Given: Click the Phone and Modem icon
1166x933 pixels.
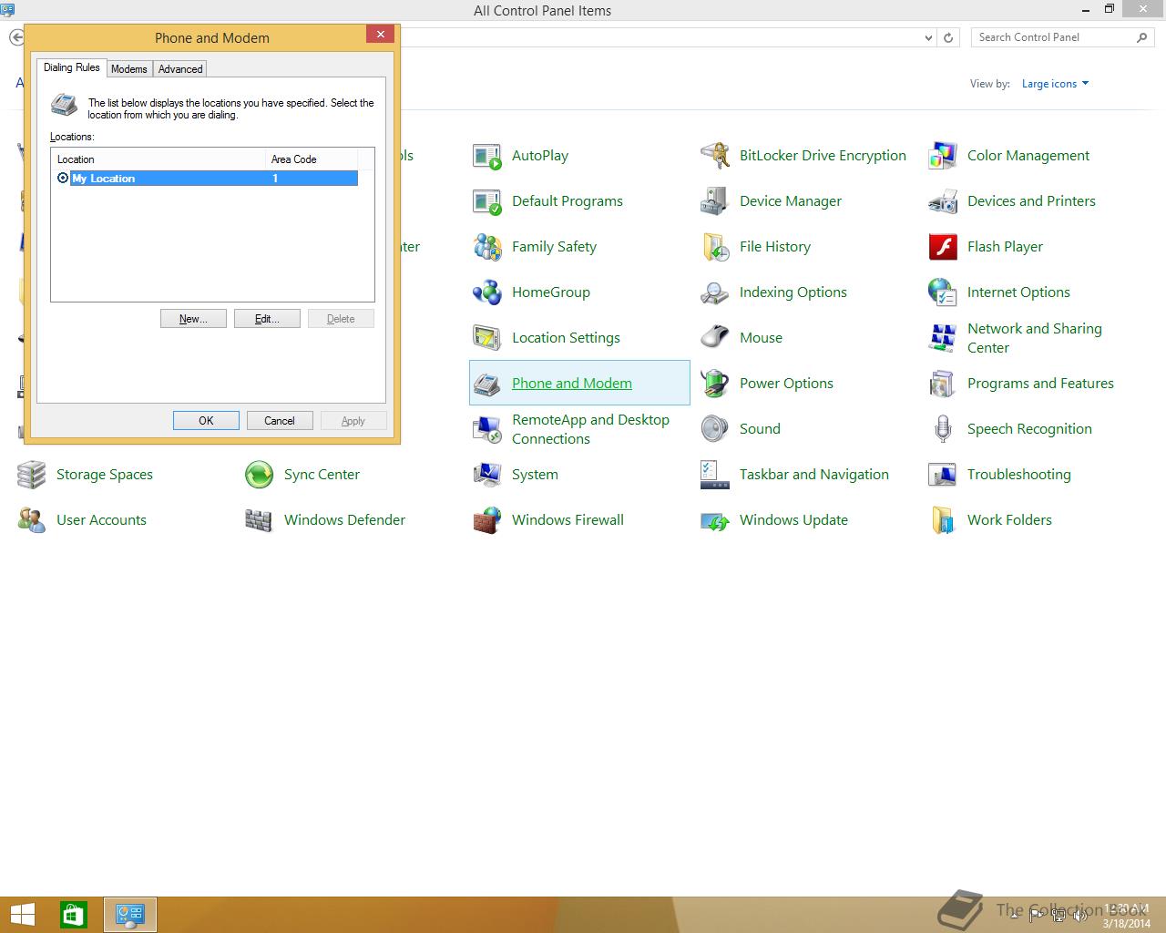Looking at the screenshot, I should click(487, 384).
